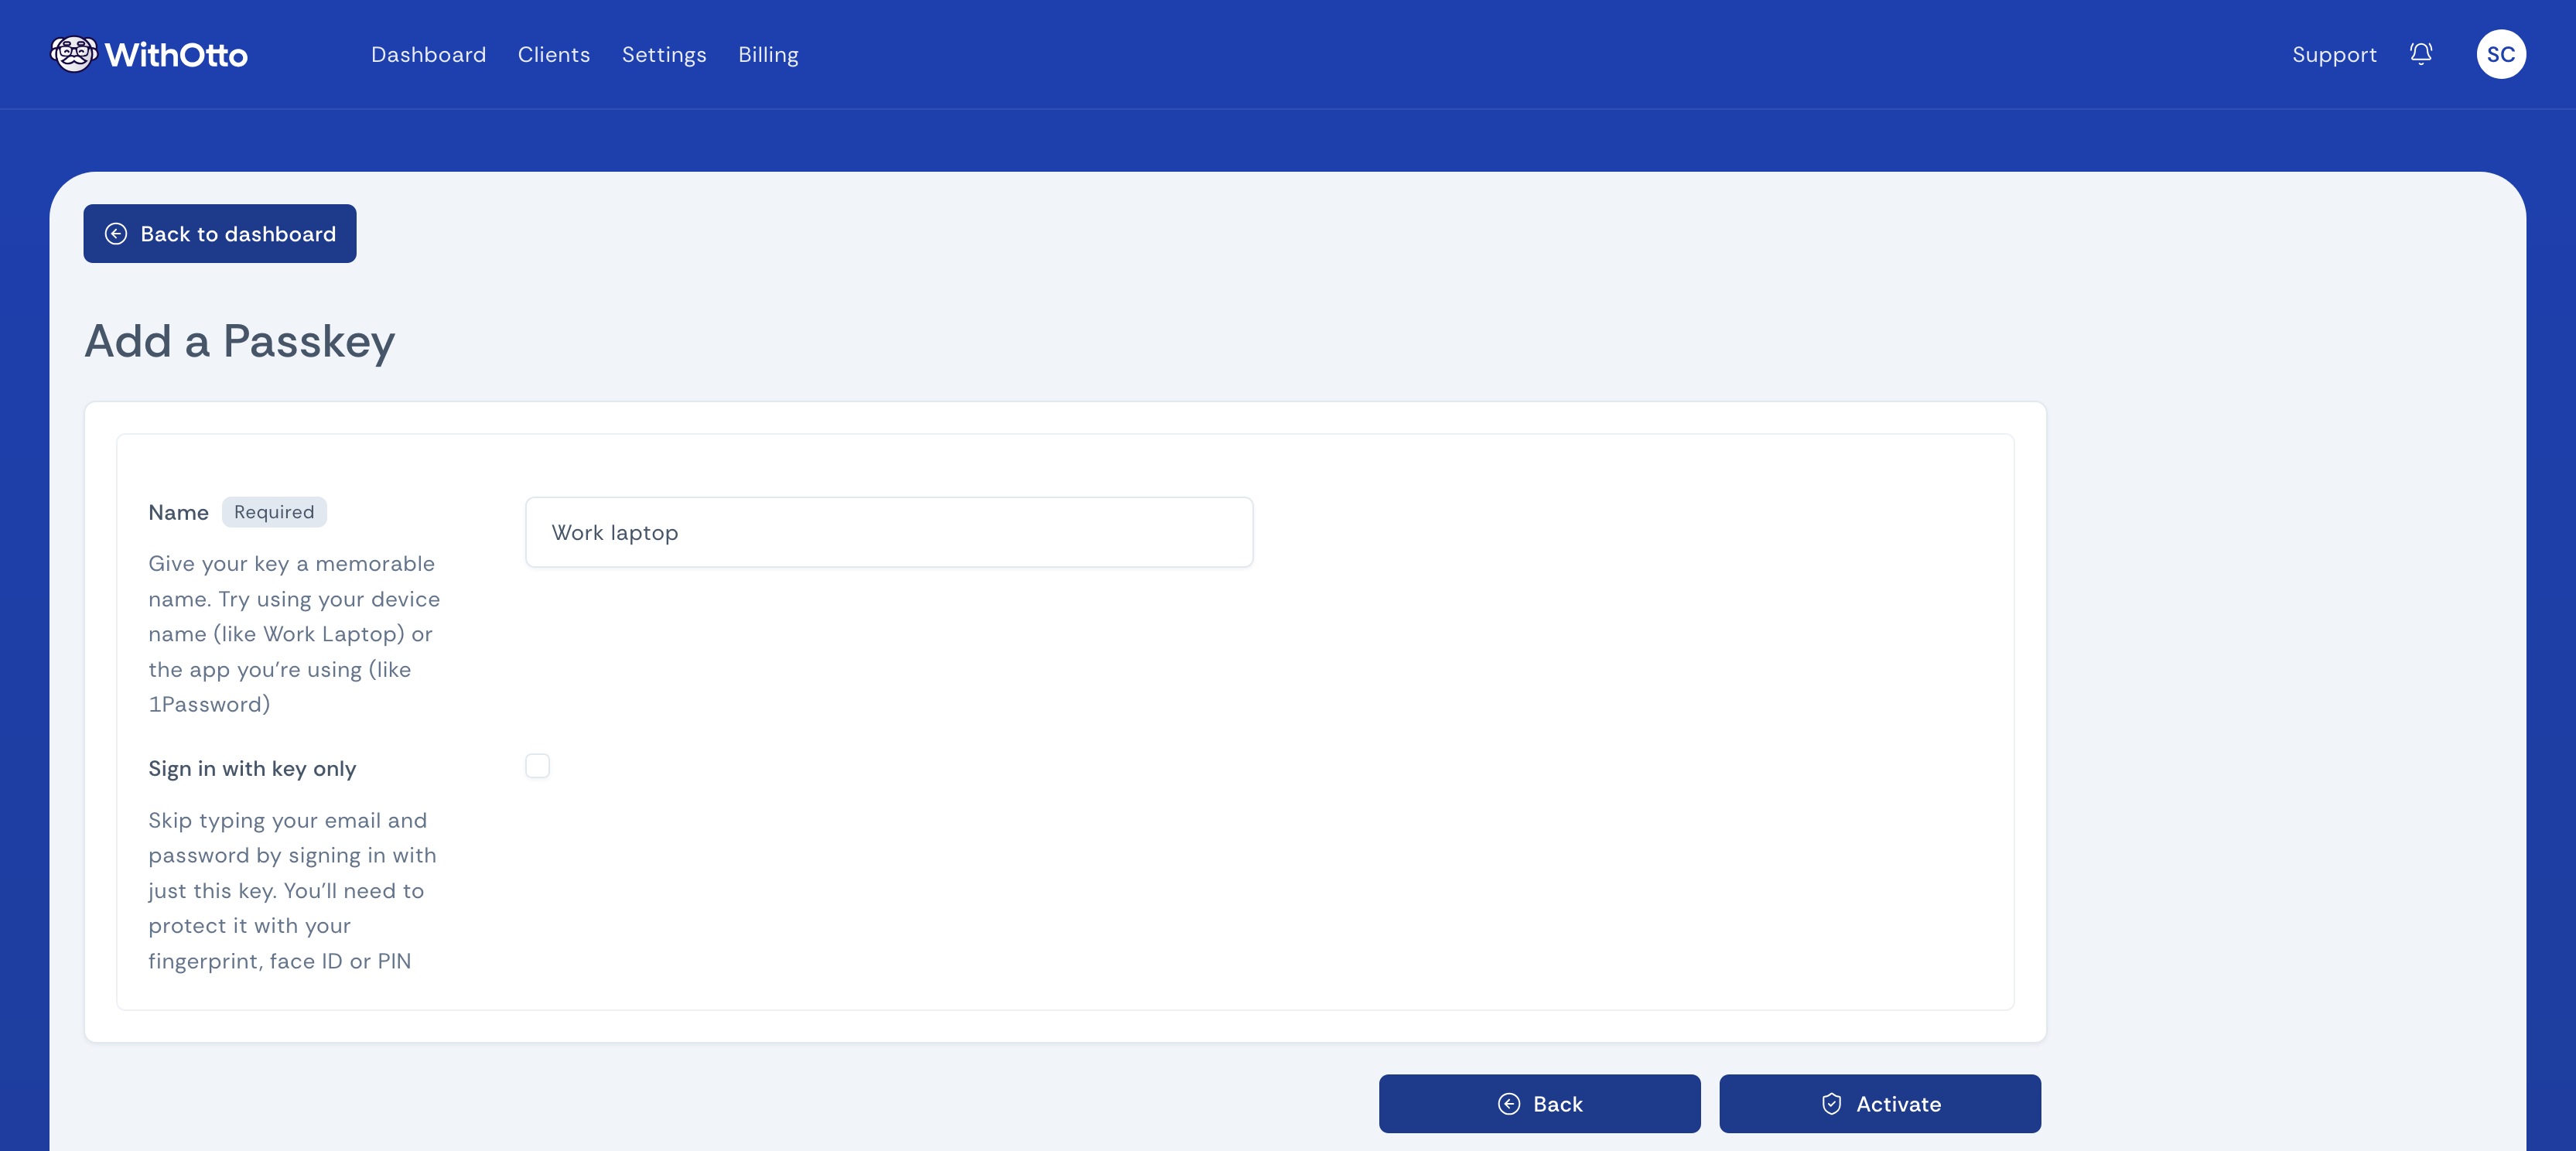Viewport: 2576px width, 1151px height.
Task: Click the Back button
Action: click(1539, 1103)
